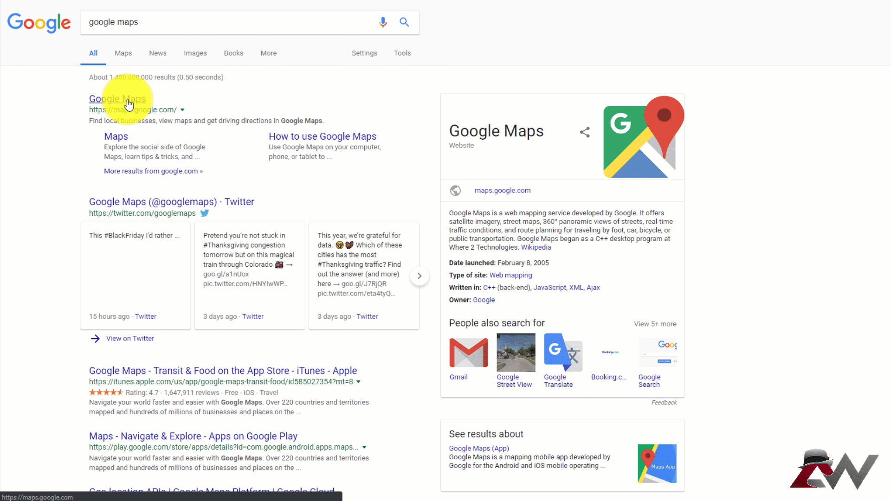Open search Tools options

[402, 53]
